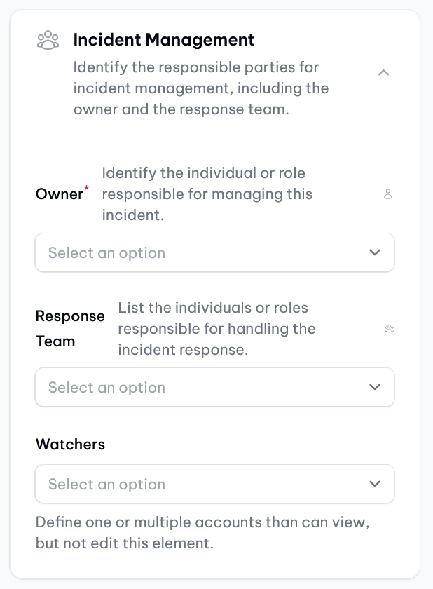Click the Owner field label

point(60,194)
